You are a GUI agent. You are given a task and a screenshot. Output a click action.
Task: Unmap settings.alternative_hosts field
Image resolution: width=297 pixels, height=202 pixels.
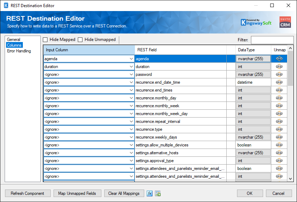click(x=279, y=153)
